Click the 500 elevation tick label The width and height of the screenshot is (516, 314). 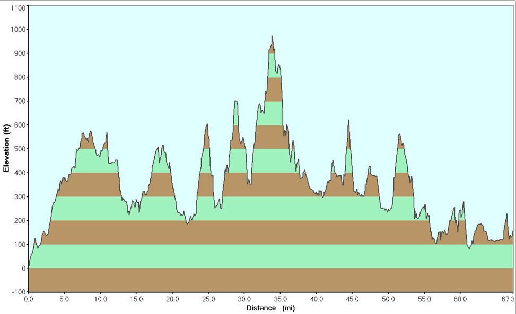19,149
